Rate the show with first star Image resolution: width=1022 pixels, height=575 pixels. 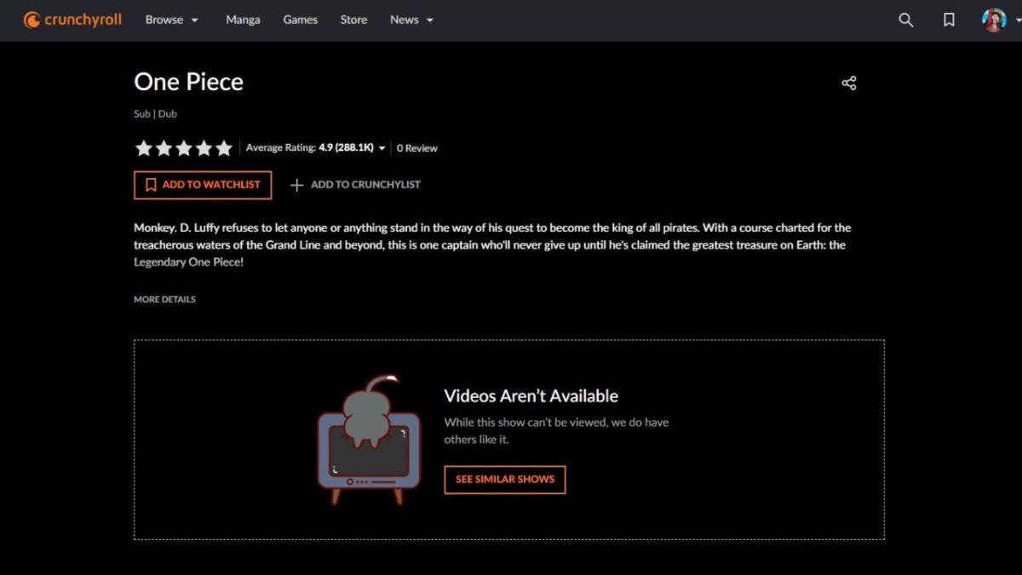click(x=144, y=148)
